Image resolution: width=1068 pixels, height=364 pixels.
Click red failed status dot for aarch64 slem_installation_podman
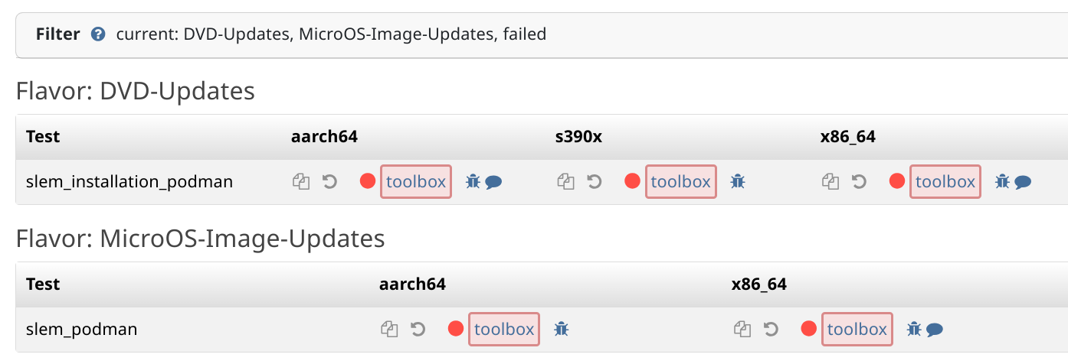click(368, 182)
